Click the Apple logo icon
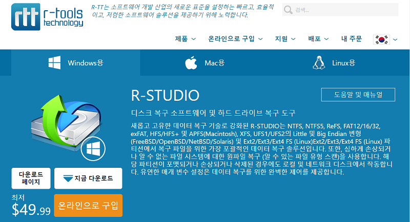The width and height of the screenshot is (410, 222). [191, 62]
